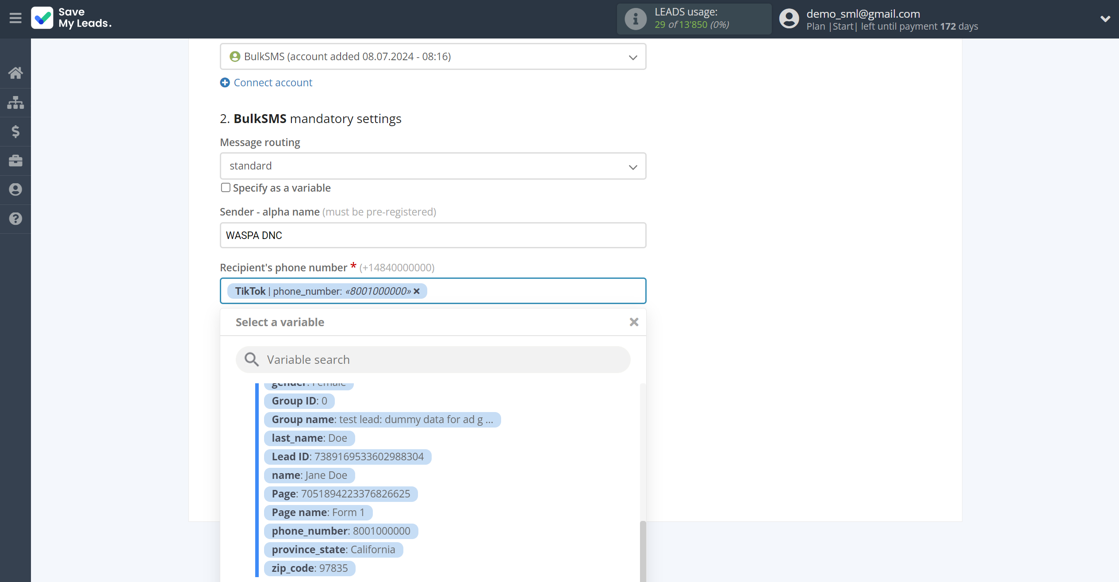Click the Connect account link
Viewport: 1119px width, 582px height.
pos(273,83)
